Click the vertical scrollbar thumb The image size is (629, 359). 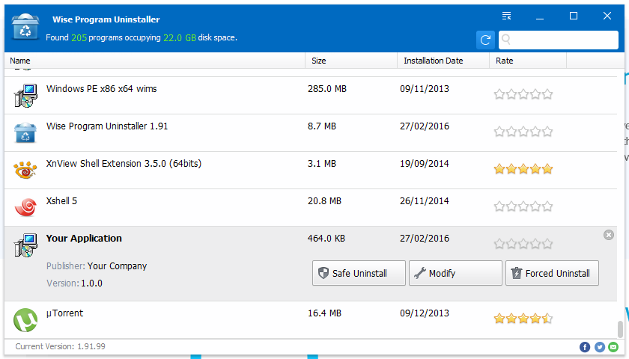pyautogui.click(x=619, y=329)
